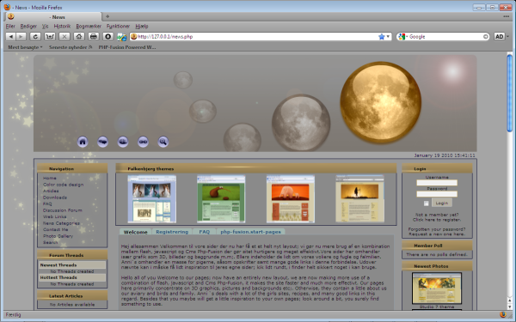Image resolution: width=516 pixels, height=322 pixels.
Task: Open the Bogmærker menu
Action: [x=89, y=27]
